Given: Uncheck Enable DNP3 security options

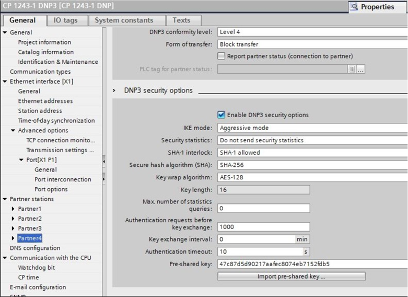Looking at the screenshot, I should pos(222,115).
